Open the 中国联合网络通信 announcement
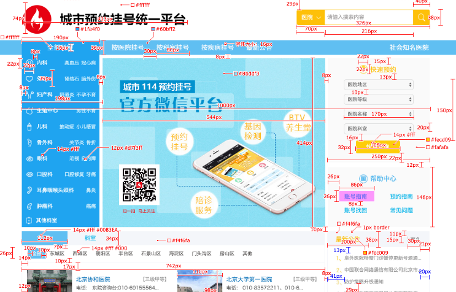 tap(382, 270)
